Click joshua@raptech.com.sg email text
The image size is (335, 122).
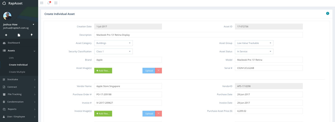click(x=16, y=28)
